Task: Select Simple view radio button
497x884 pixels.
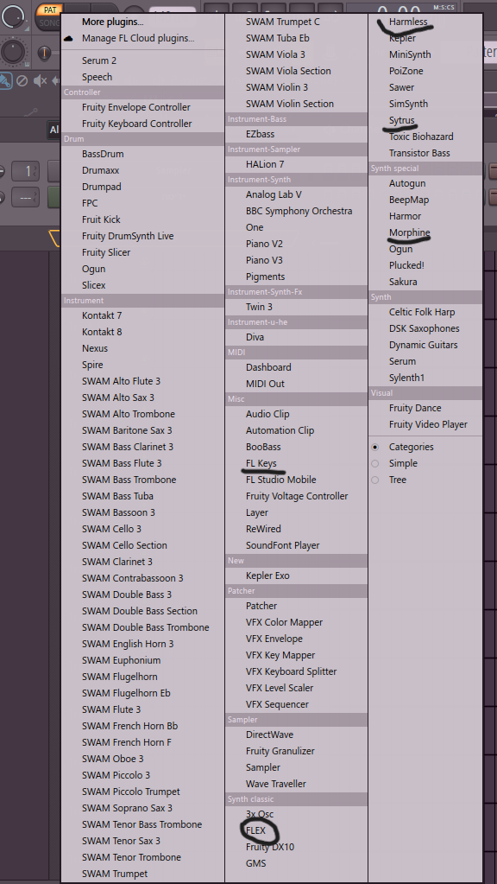Action: [x=375, y=463]
